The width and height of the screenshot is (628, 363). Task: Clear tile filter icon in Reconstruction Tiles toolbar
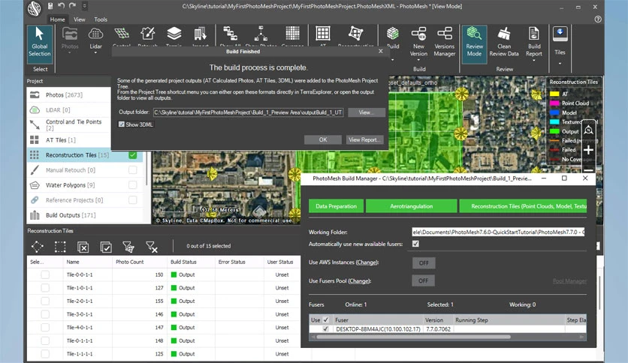pos(152,247)
